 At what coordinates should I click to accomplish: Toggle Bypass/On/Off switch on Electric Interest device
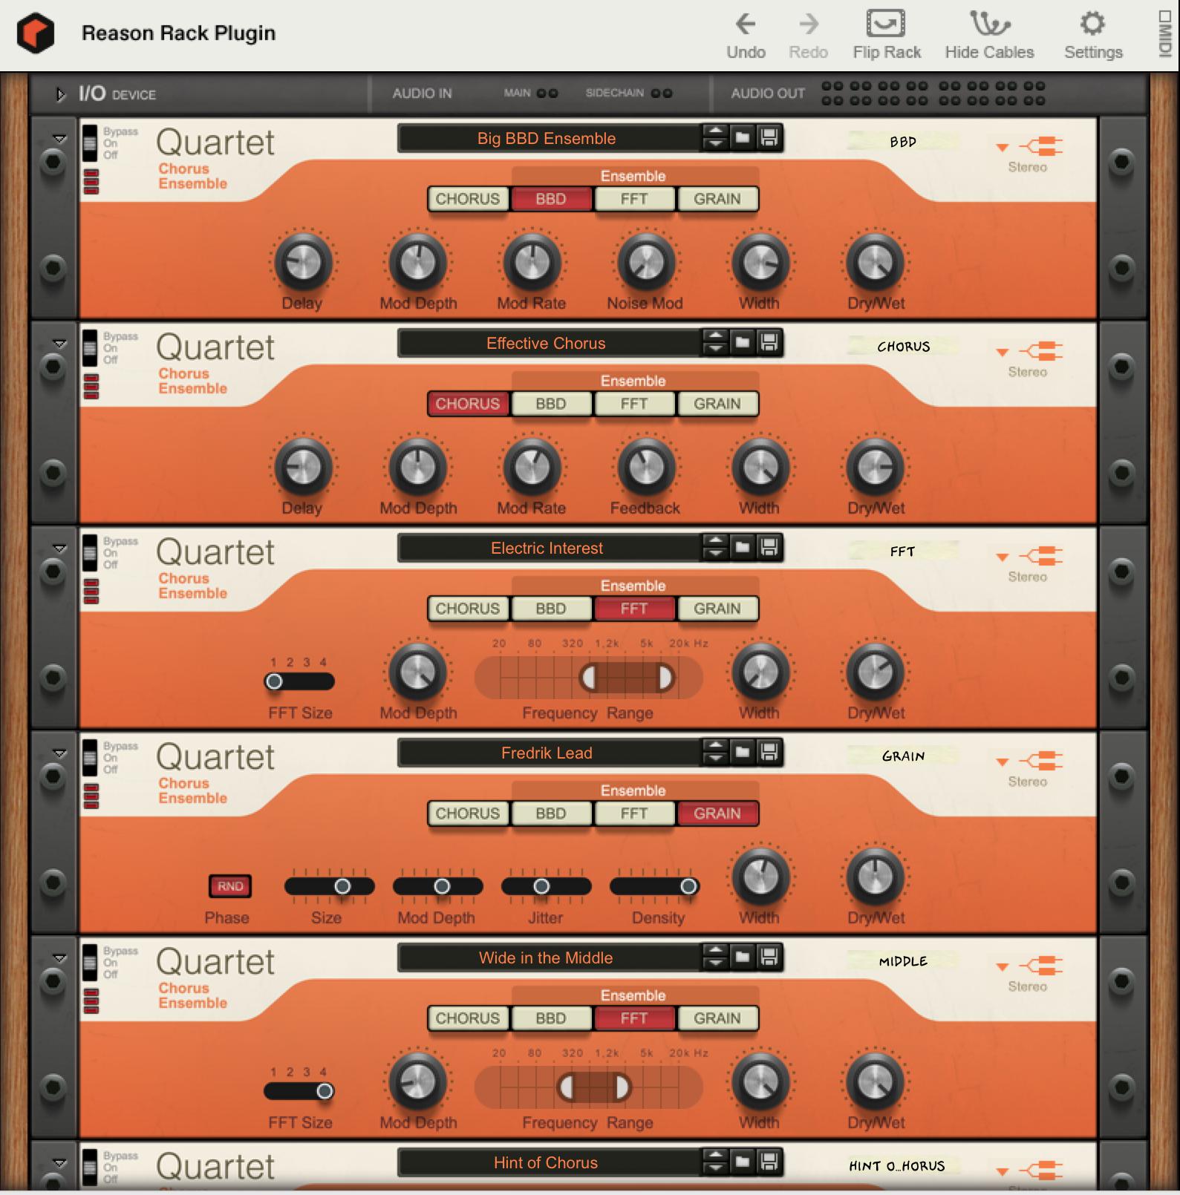89,552
